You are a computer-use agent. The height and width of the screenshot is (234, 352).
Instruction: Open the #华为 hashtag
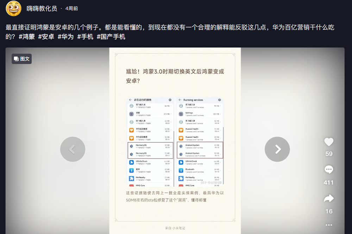[65, 37]
